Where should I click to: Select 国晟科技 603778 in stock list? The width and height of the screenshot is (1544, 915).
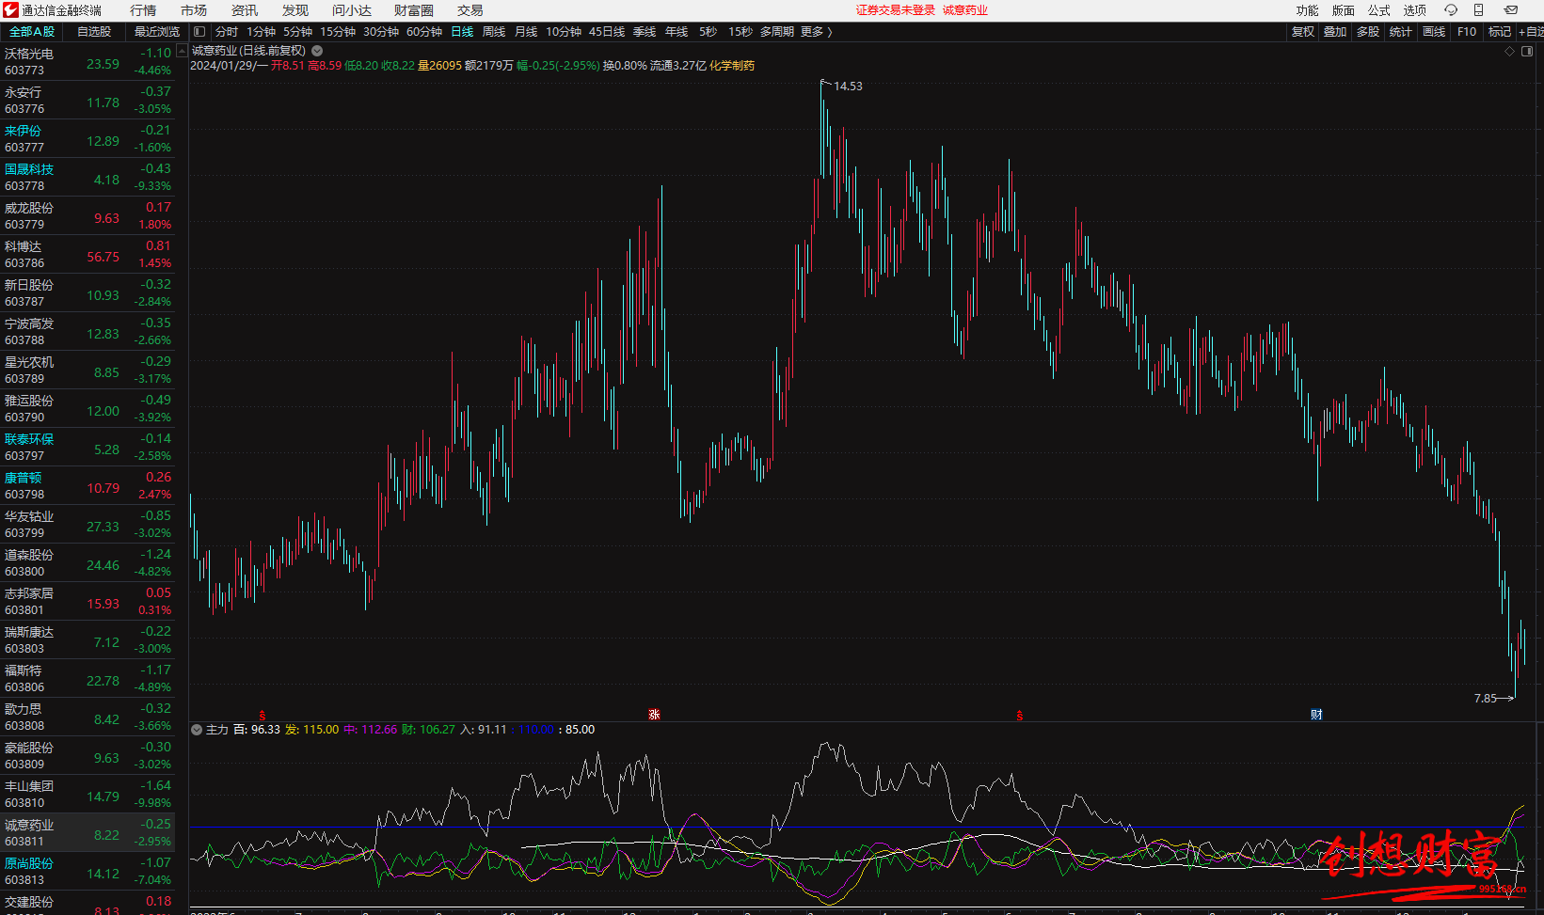(88, 178)
